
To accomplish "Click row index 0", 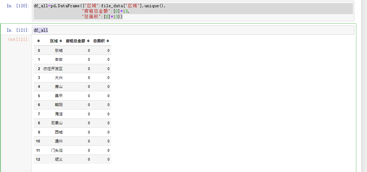I will pyautogui.click(x=39, y=50).
